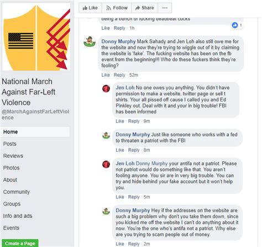Open the tagged Donny Murphy name in Jen Loh's reply
This screenshot has height=247, width=262.
point(151,163)
